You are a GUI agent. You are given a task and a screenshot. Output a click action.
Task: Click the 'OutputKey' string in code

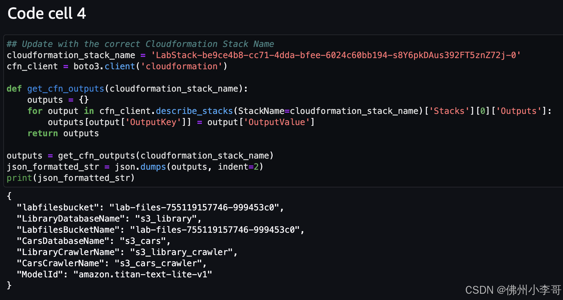pyautogui.click(x=153, y=122)
